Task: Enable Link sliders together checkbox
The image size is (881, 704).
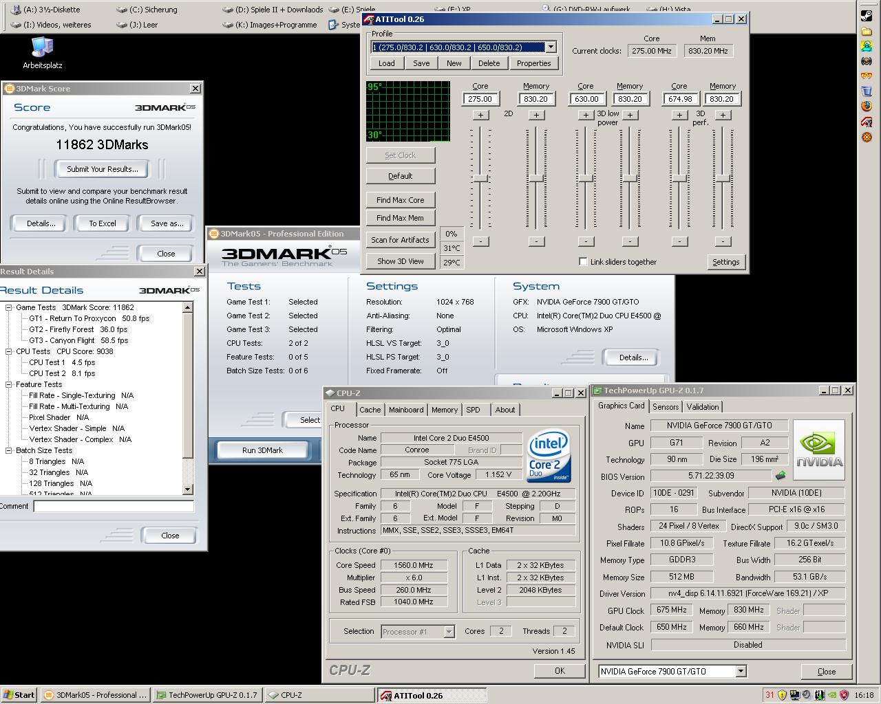Action: pyautogui.click(x=583, y=261)
